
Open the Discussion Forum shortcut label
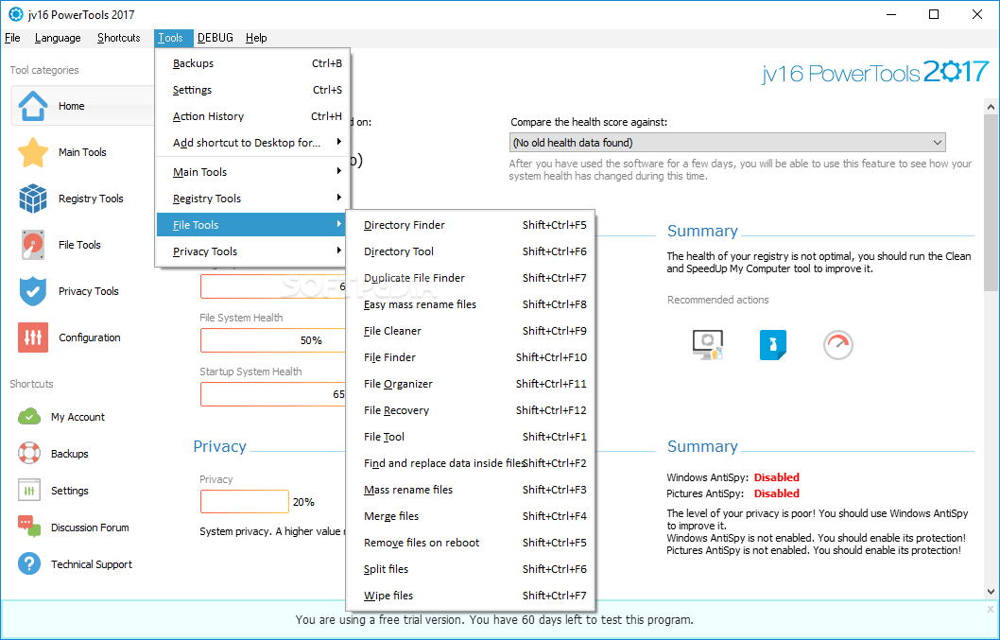(90, 528)
